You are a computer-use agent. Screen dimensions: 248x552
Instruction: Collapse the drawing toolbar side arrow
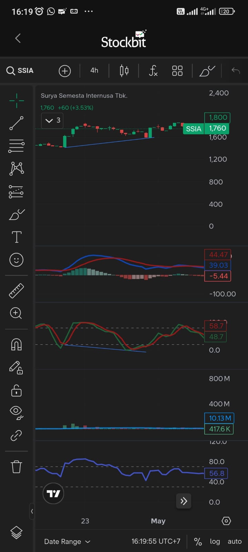coord(32,511)
